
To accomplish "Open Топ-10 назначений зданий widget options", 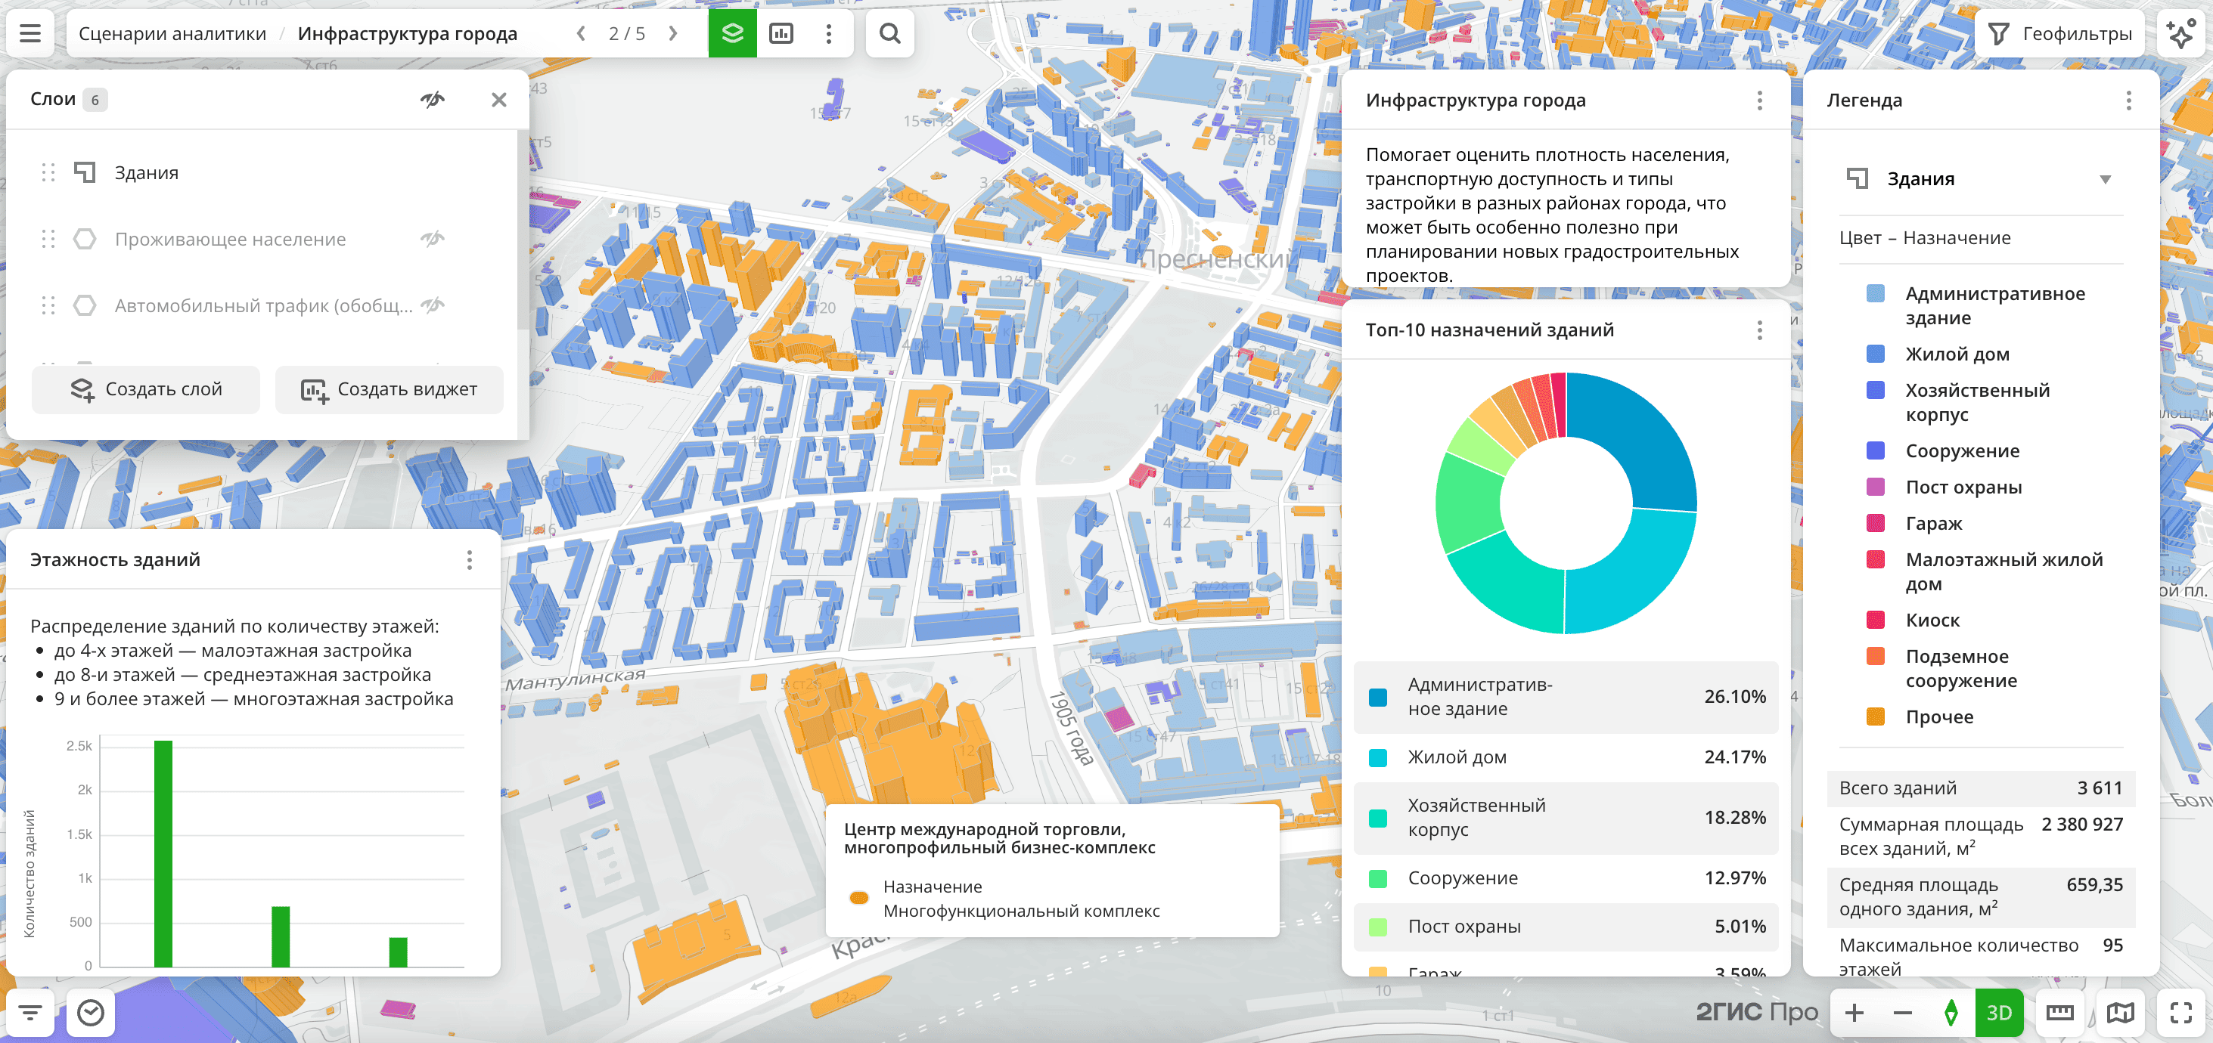I will [1758, 330].
